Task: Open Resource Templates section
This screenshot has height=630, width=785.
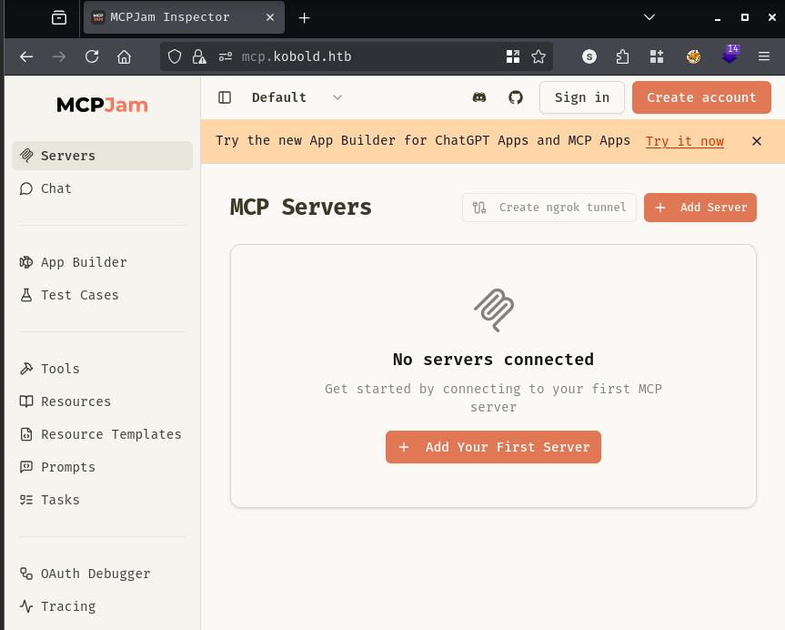Action: click(102, 434)
